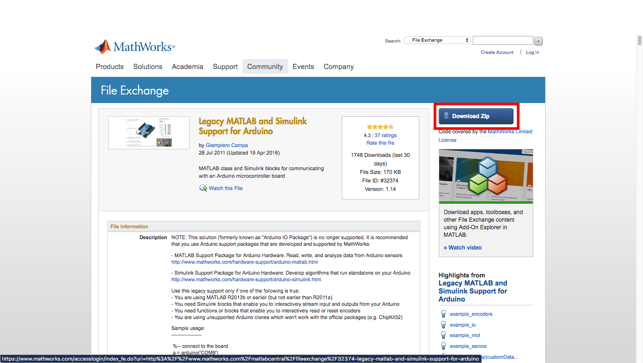Click the star rating icons

click(x=380, y=127)
